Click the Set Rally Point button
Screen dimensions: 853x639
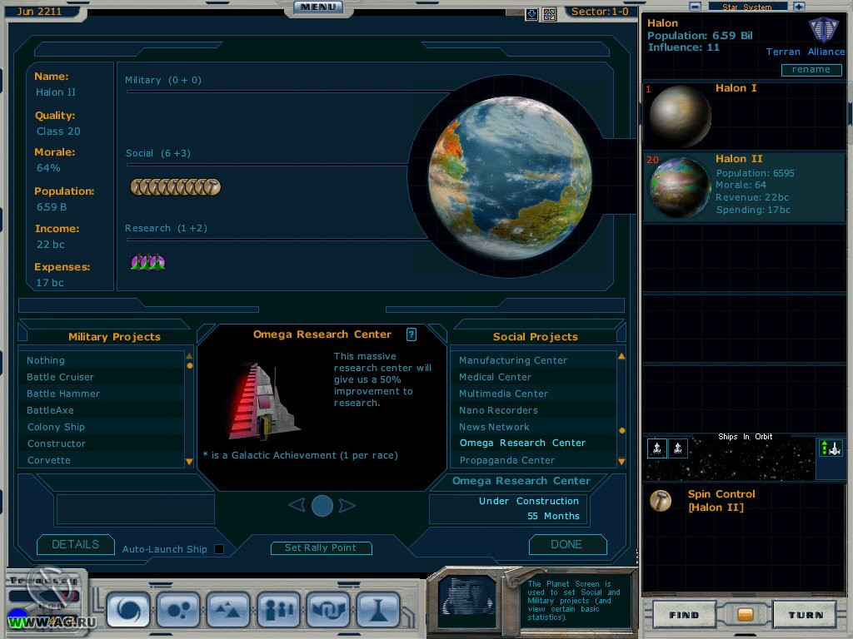tap(321, 547)
